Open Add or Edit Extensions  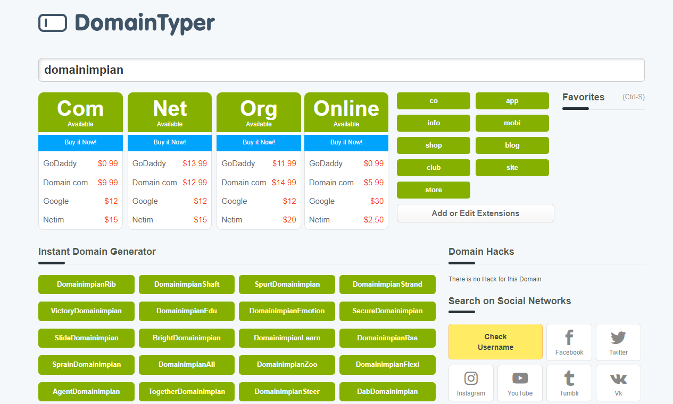click(475, 213)
